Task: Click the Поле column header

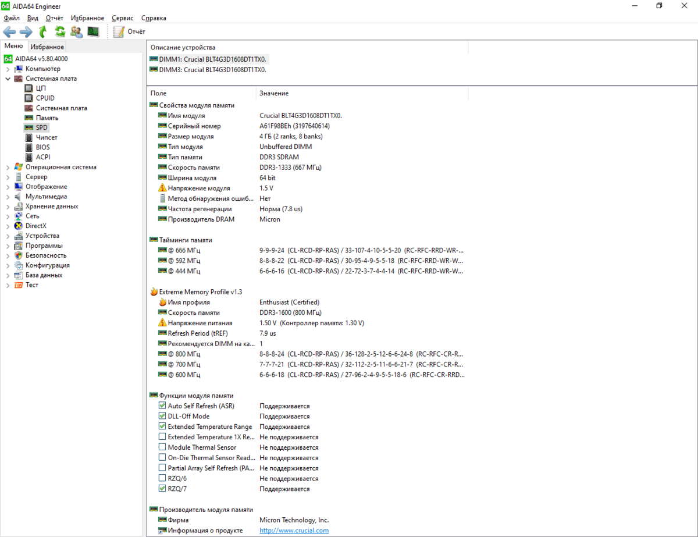Action: [201, 93]
